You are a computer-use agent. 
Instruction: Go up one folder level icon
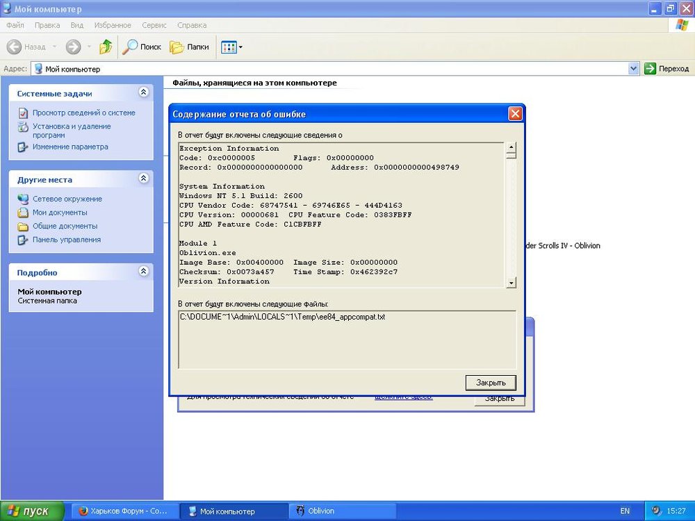[x=106, y=47]
